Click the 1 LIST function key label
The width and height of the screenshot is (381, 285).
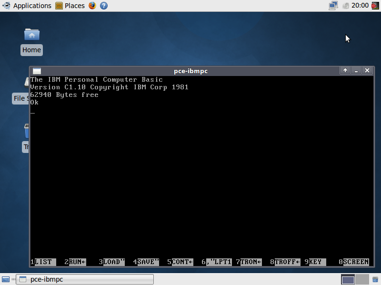coord(43,262)
